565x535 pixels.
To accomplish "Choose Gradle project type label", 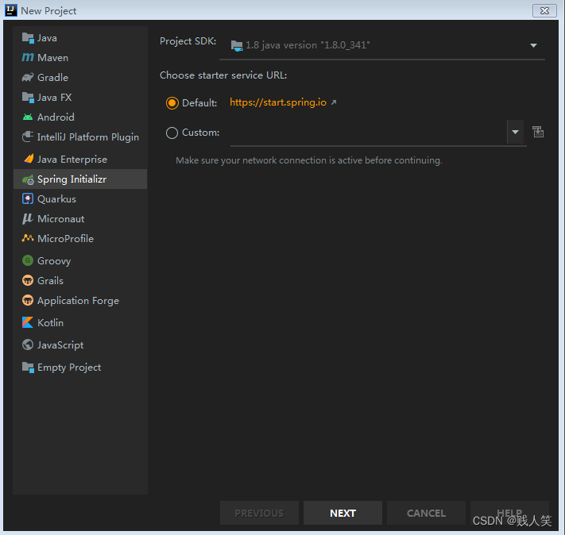I will [x=52, y=78].
